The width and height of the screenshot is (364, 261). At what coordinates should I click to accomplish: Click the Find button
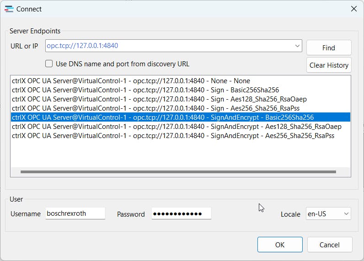[328, 48]
